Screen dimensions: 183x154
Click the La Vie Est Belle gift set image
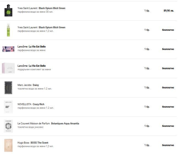tap(8, 68)
